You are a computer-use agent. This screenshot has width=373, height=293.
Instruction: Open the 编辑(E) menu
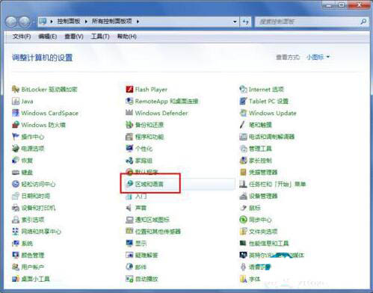tap(48, 37)
